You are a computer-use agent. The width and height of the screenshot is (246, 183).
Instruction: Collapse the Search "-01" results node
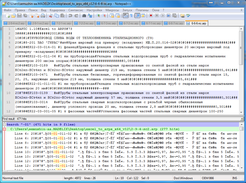(4, 125)
